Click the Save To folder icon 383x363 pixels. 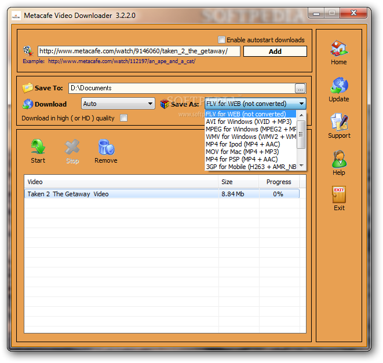28,88
